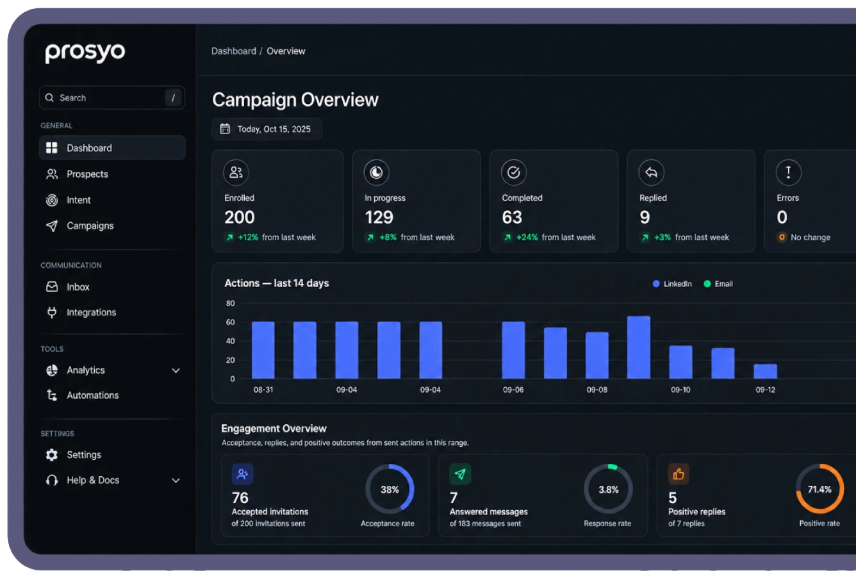The width and height of the screenshot is (856, 571).
Task: Click the Completed +24% trend arrow
Action: click(507, 237)
